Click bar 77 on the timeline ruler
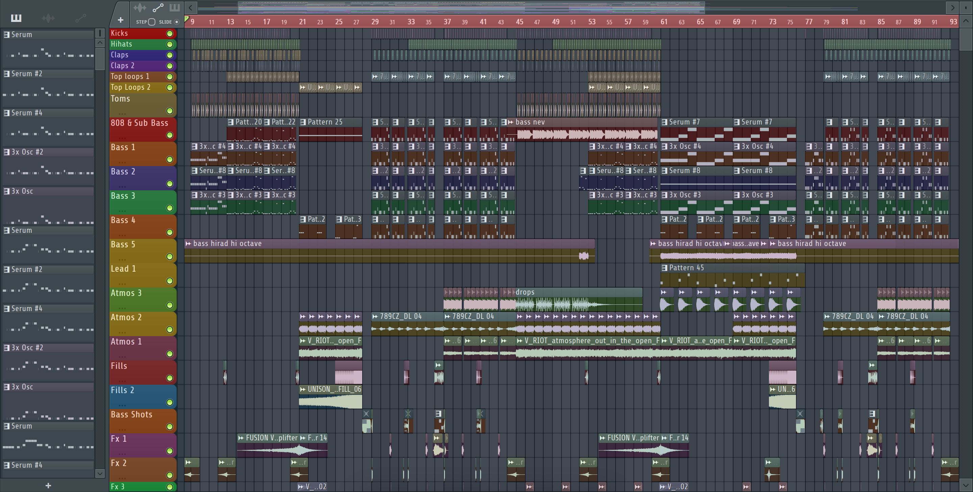 coord(808,22)
